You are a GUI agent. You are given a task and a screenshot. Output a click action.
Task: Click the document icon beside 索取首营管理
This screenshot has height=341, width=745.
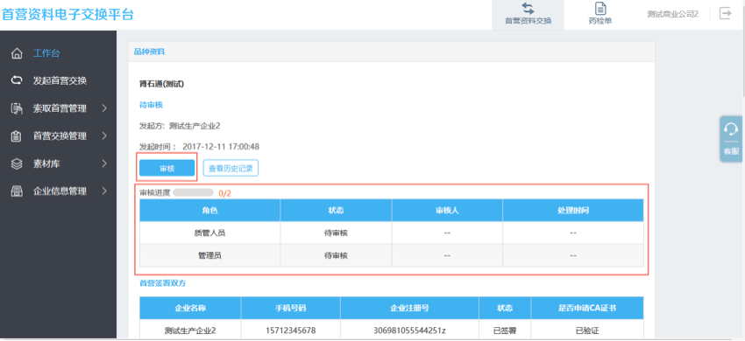point(17,108)
